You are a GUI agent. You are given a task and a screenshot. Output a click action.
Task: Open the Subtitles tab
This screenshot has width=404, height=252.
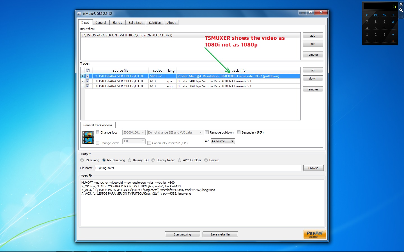point(155,23)
